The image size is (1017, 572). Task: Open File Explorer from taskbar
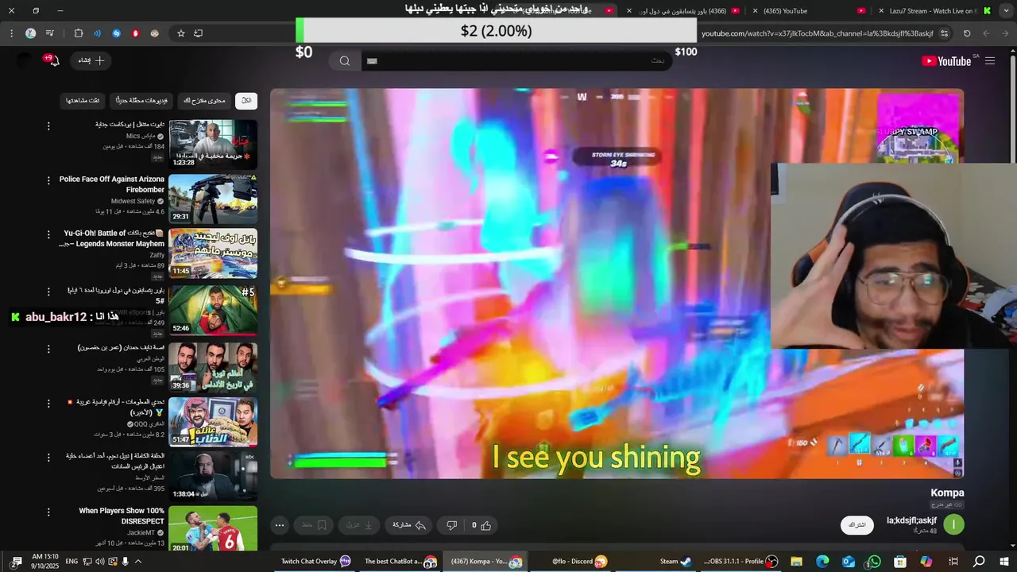[x=796, y=562]
